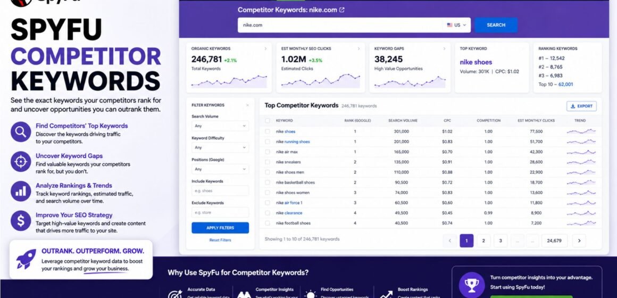The image size is (617, 298).
Task: Click the dollar Improve Your SEO Strategy icon
Action: (x=20, y=220)
